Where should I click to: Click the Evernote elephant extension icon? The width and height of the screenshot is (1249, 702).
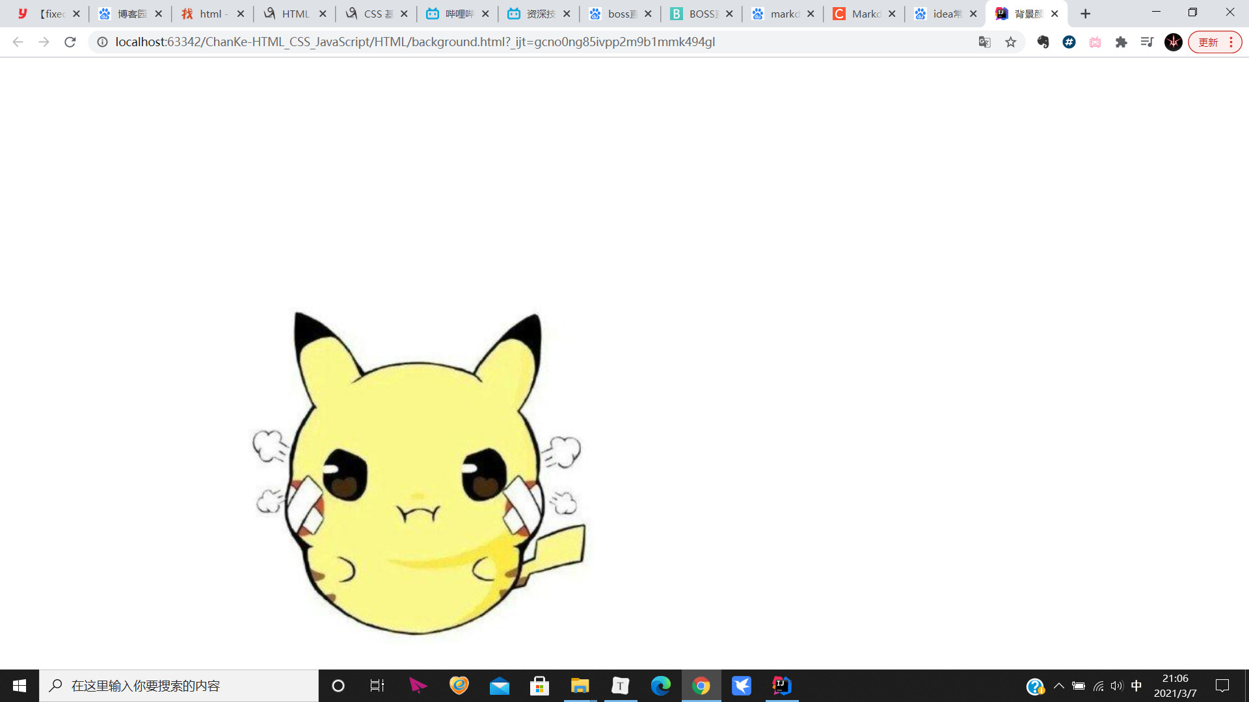pyautogui.click(x=1043, y=42)
